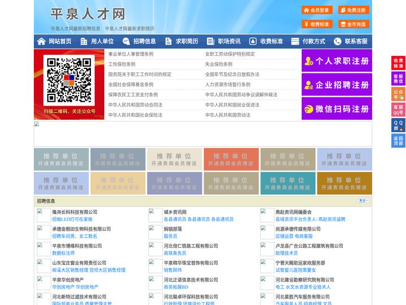This screenshot has height=305, width=406.
Task: Open 女职工劳动保护特别规定 link
Action: pyautogui.click(x=230, y=54)
